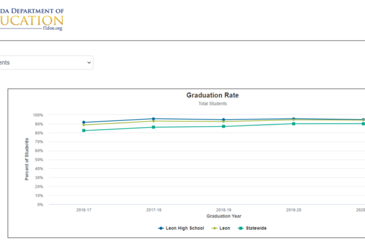Click the Graduation Year axis title
This screenshot has height=243, width=365.
click(x=224, y=216)
